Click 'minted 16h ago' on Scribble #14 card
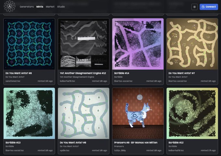Image resolution: width=221 pixels, height=156 pixels. [x=154, y=81]
